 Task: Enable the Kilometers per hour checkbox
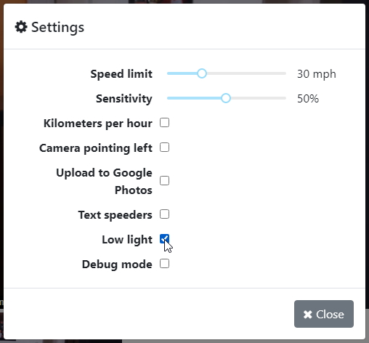click(164, 123)
